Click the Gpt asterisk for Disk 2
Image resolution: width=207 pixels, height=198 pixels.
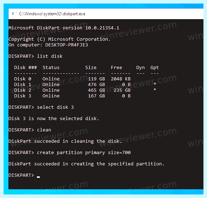coord(155,90)
